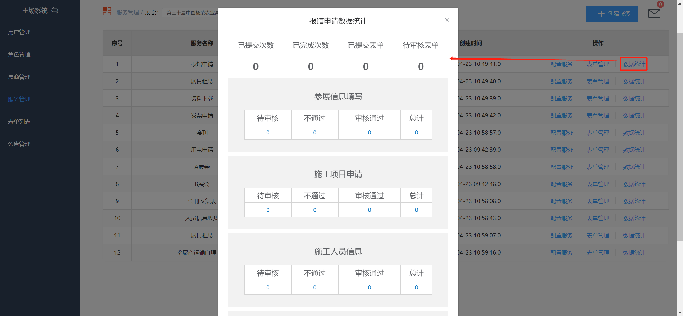Open the mail envelope notifications icon

(x=654, y=13)
